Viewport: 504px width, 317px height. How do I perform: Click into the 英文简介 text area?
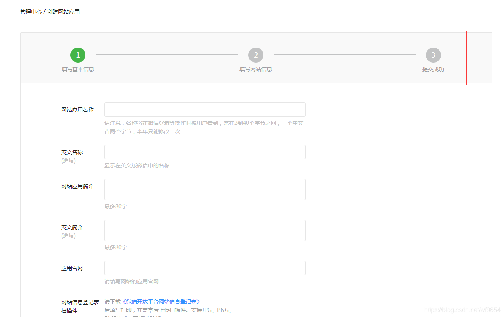click(x=205, y=230)
